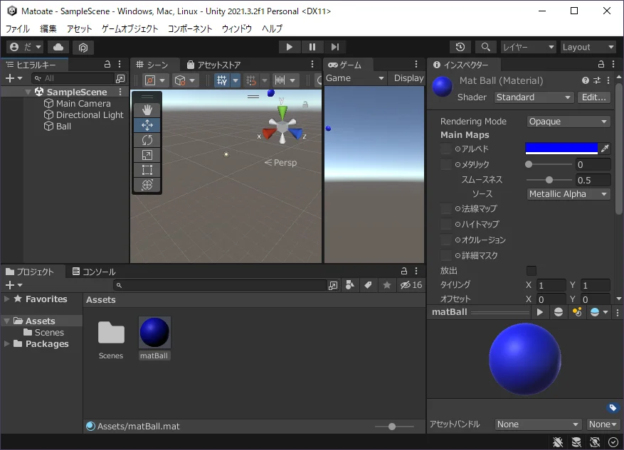
Task: Select the Scale tool
Action: pyautogui.click(x=147, y=155)
